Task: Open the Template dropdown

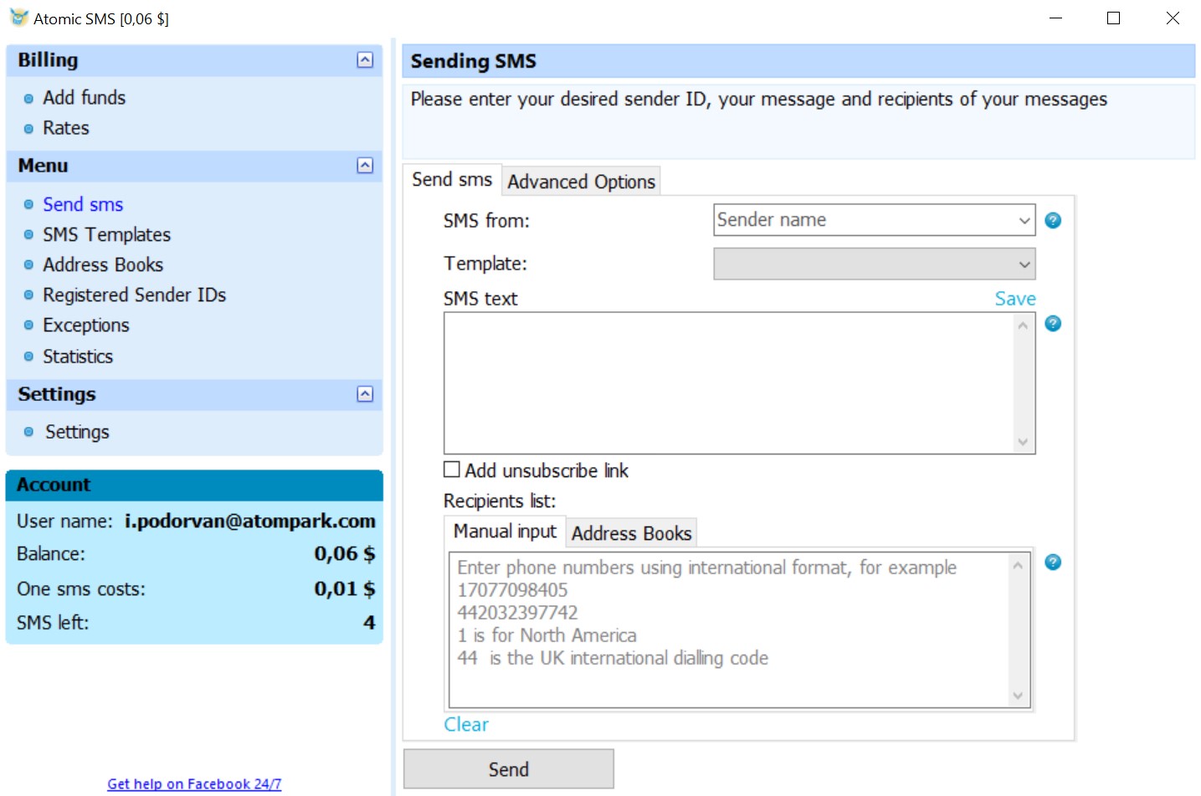Action: click(1024, 264)
